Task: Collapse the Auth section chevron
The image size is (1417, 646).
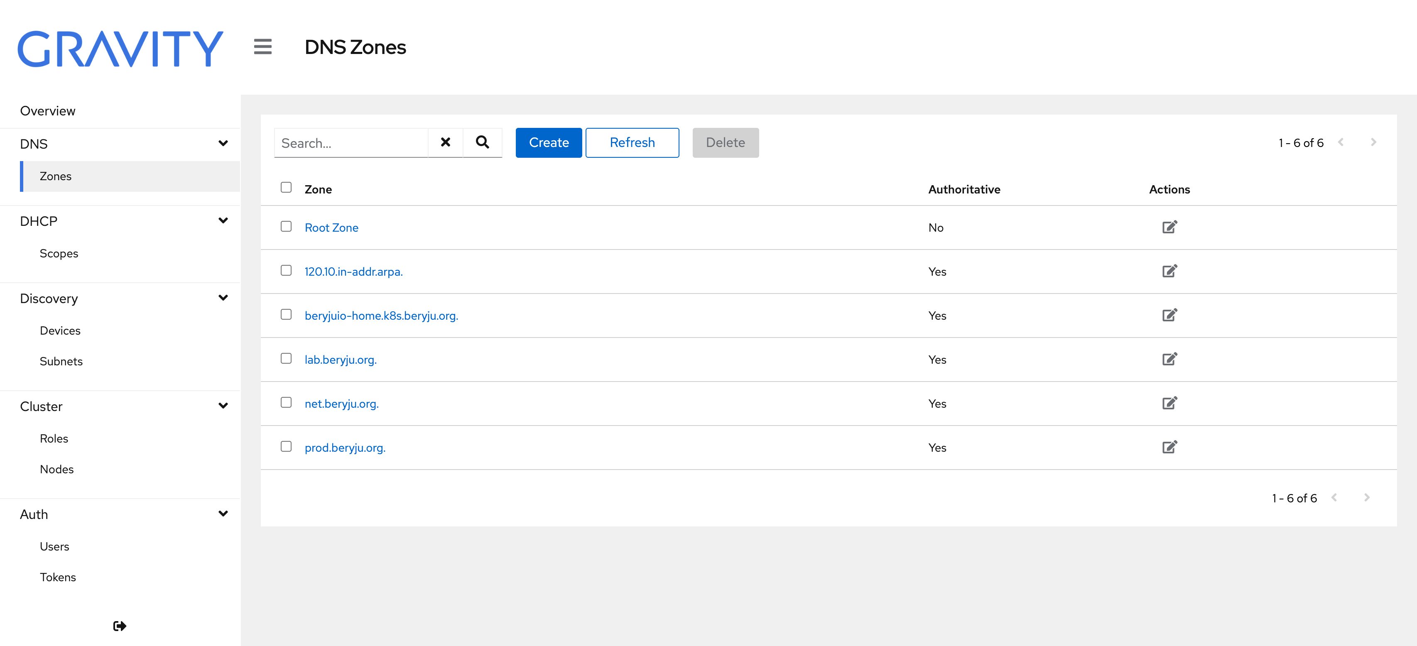Action: coord(223,514)
